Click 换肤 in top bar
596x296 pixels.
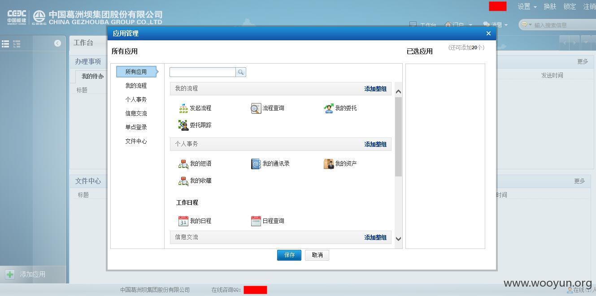pos(550,6)
